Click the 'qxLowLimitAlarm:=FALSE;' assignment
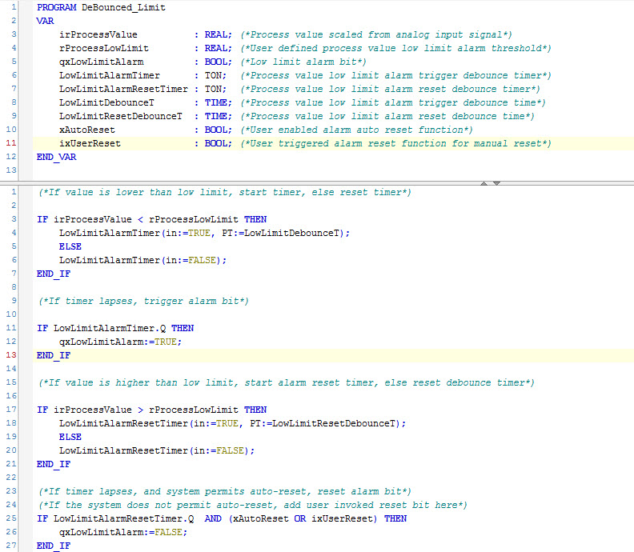Image resolution: width=634 pixels, height=552 pixels. tap(123, 532)
